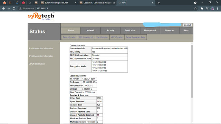Switch to the pinned CodeChef tab
Screen dimensions: 221x124
36,3
